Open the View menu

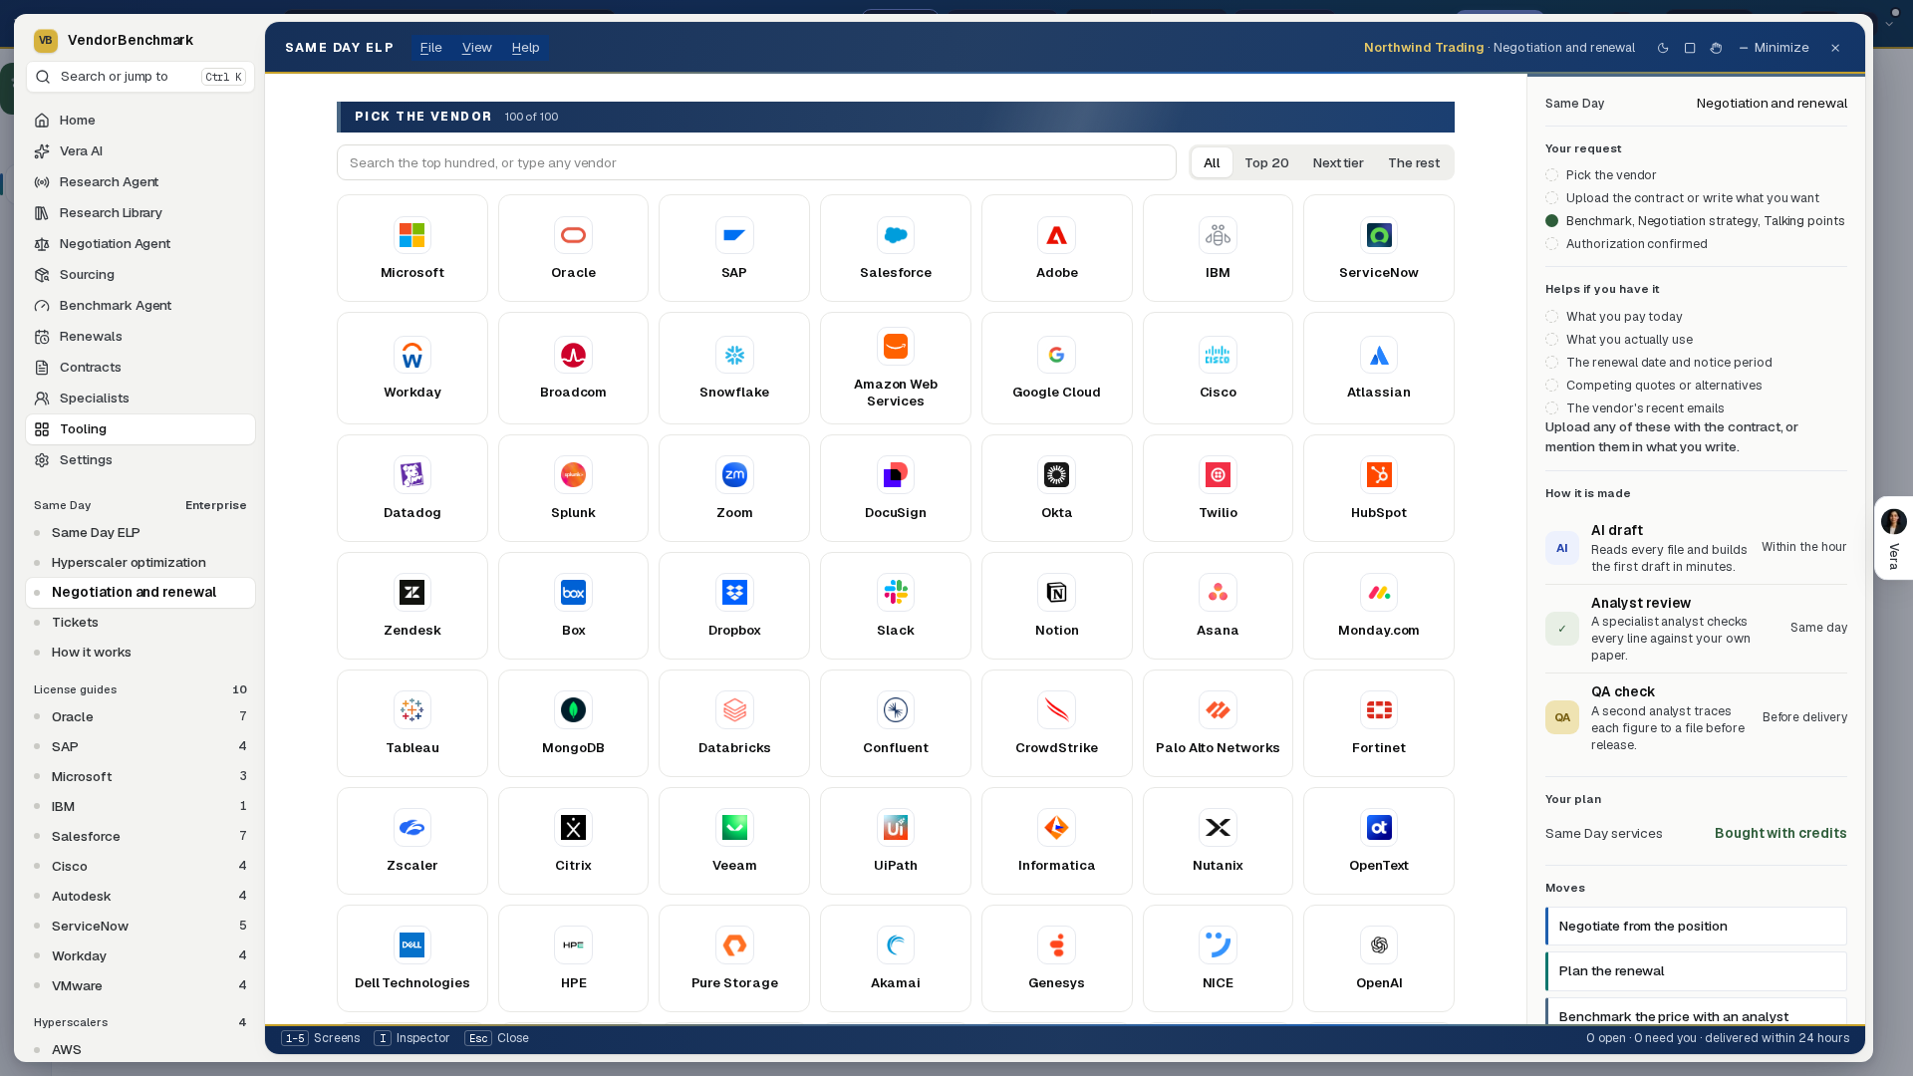476,48
